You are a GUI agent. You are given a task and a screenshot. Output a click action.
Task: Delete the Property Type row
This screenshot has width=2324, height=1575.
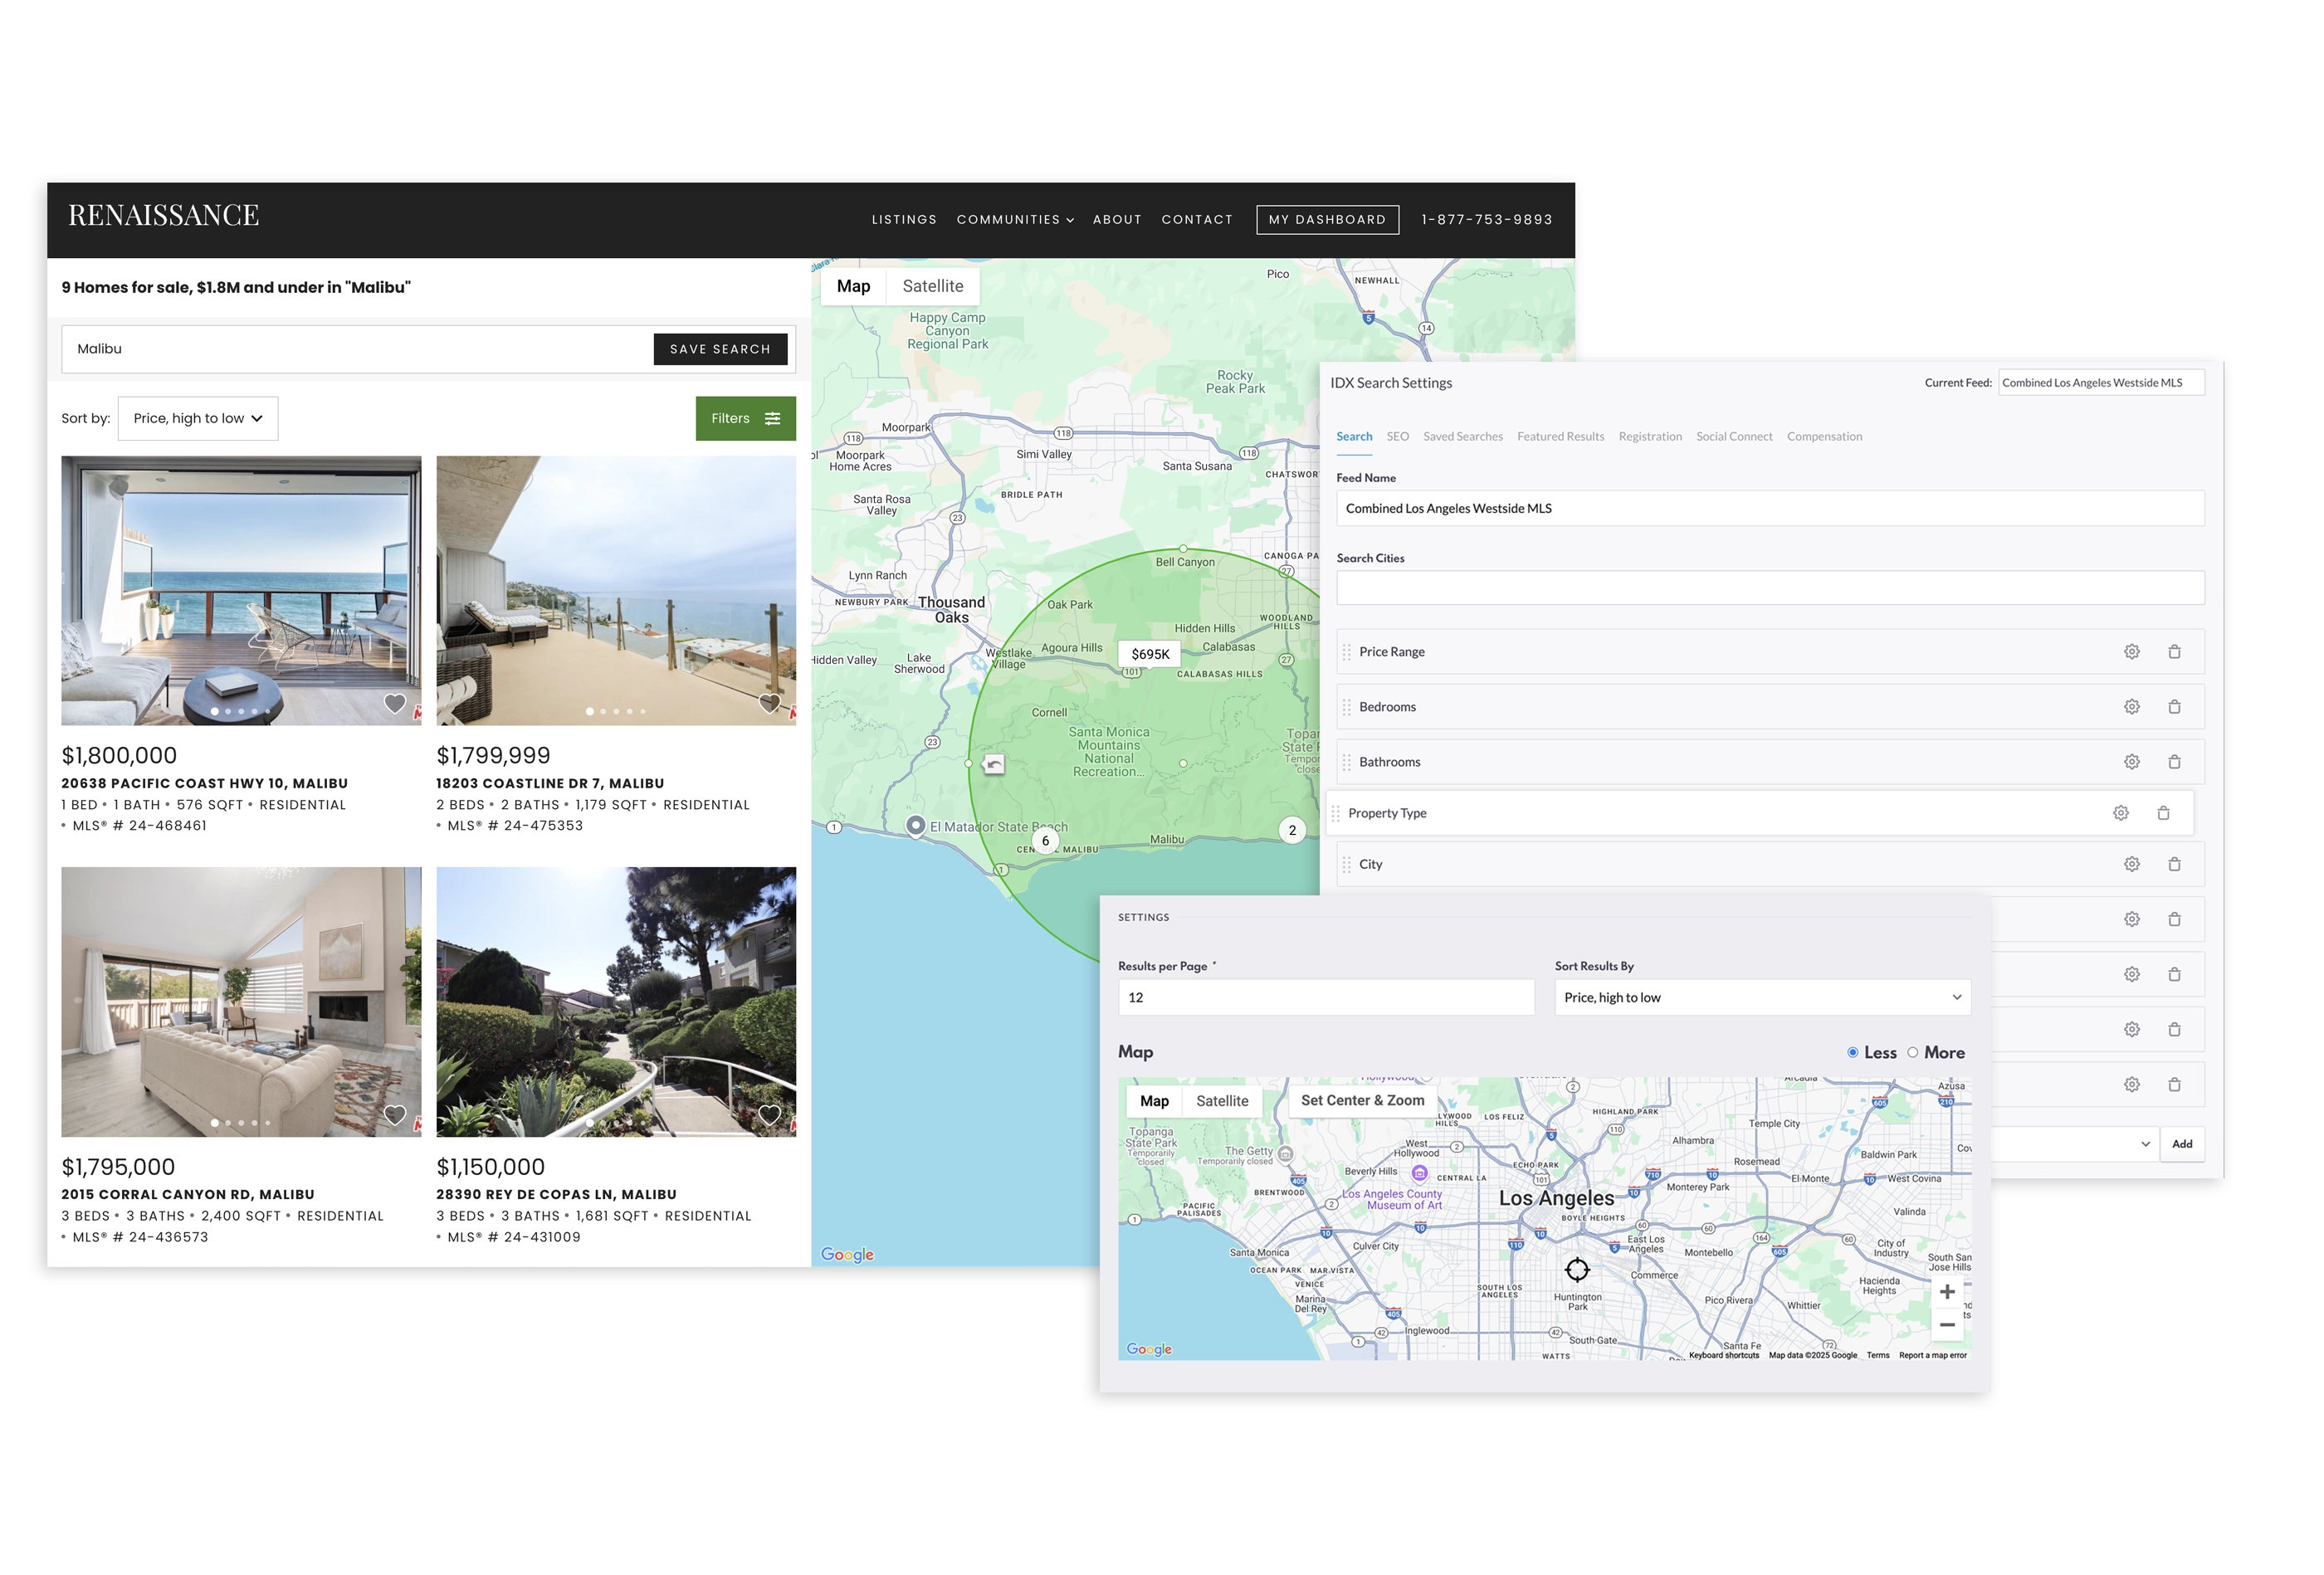[2163, 813]
